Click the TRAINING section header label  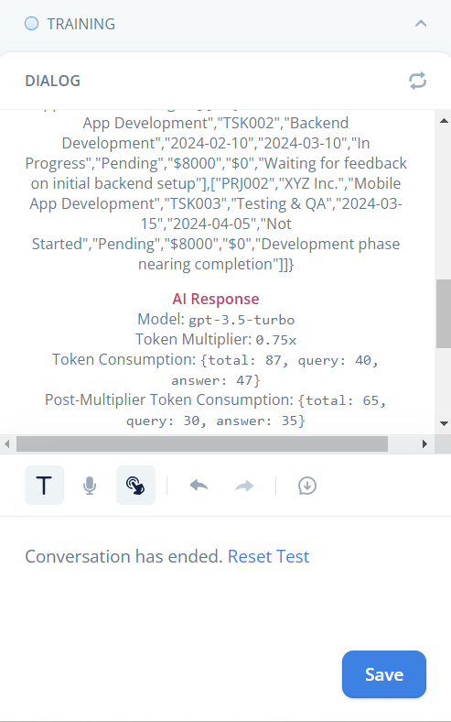click(x=81, y=24)
